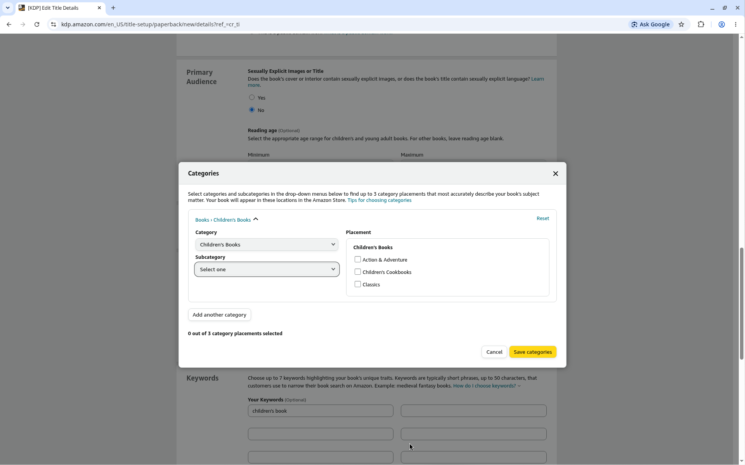The height and width of the screenshot is (465, 745).
Task: Open browser Extensions puzzle icon
Action: (701, 24)
